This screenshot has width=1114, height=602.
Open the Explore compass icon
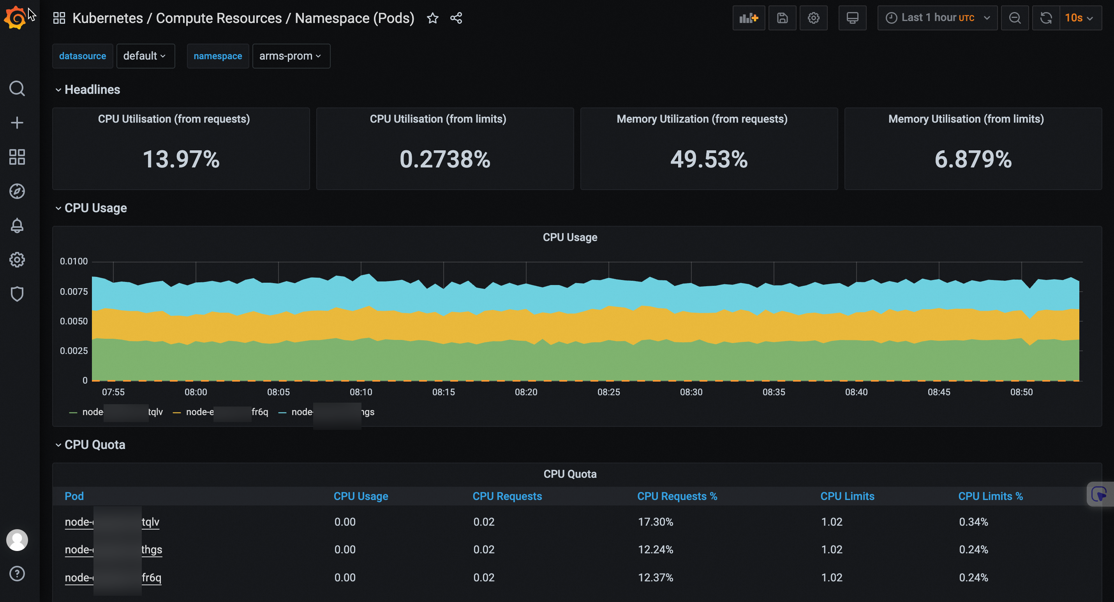coord(17,191)
